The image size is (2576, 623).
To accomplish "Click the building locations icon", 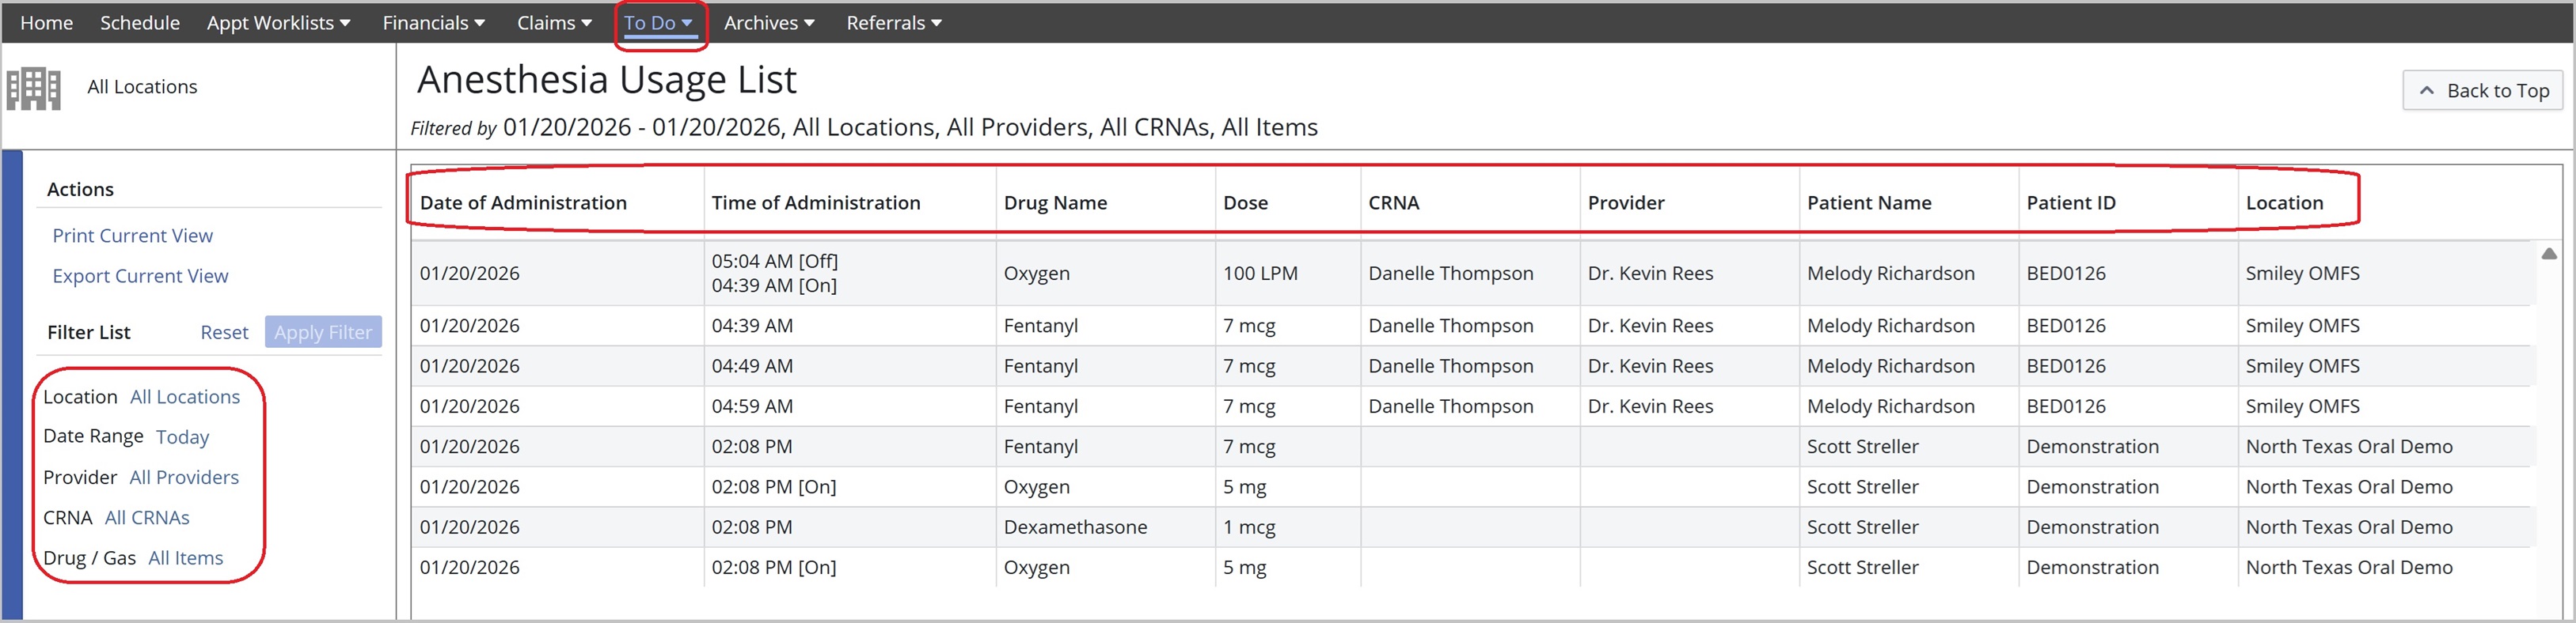I will (x=33, y=88).
